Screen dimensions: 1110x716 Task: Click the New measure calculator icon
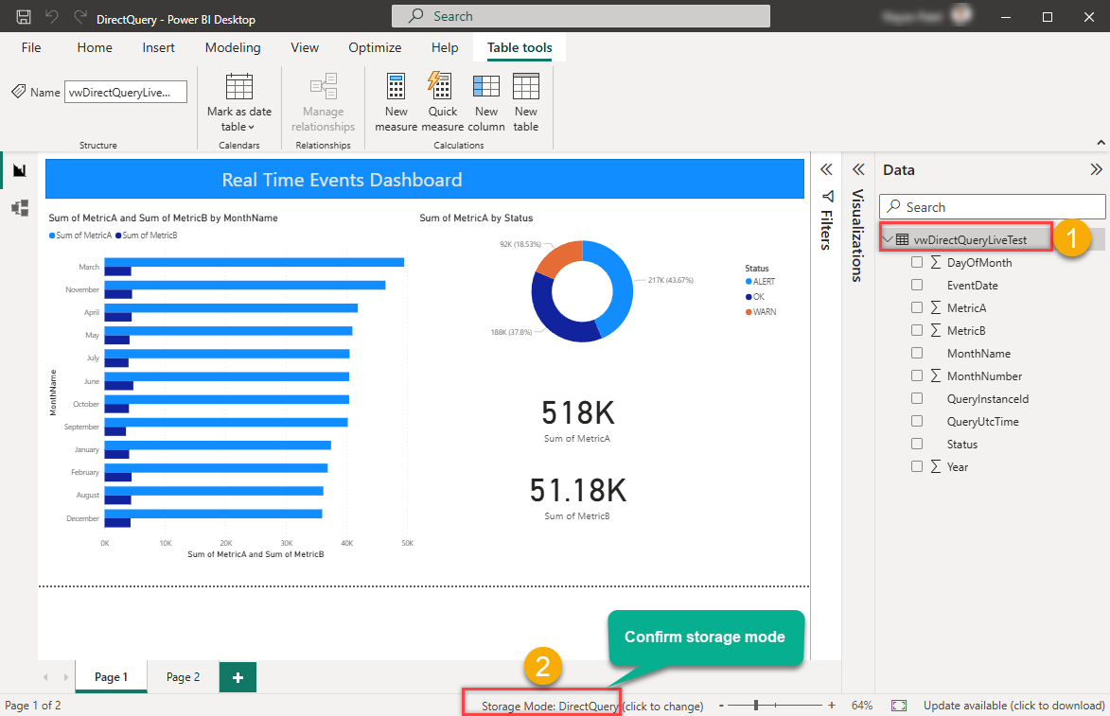(396, 87)
